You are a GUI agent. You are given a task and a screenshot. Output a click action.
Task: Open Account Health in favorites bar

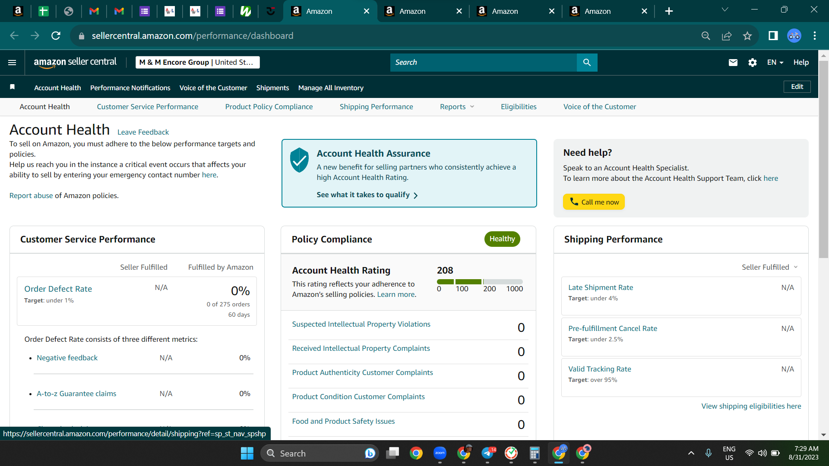pos(57,88)
